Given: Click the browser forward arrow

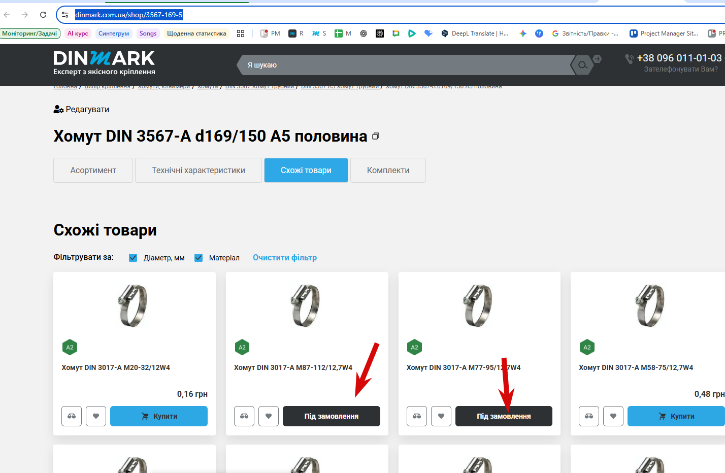Looking at the screenshot, I should (25, 15).
